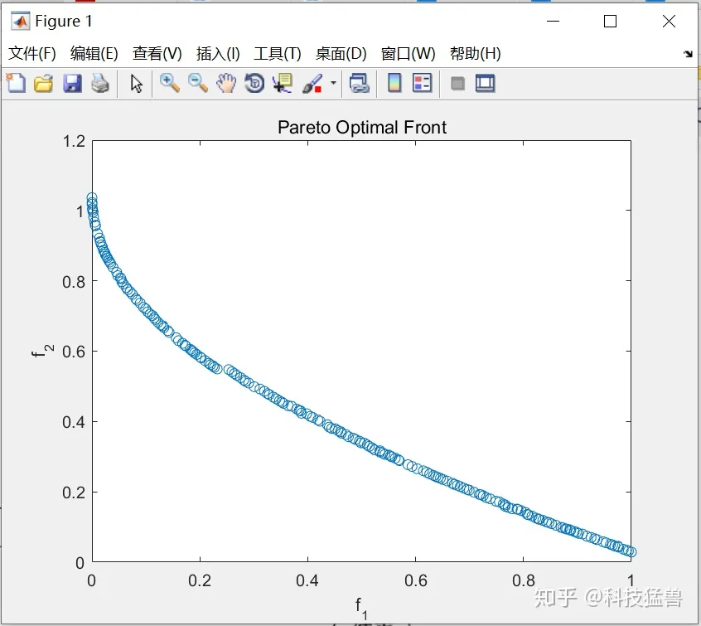
Task: Open the 插入(I) menu
Action: [x=218, y=54]
